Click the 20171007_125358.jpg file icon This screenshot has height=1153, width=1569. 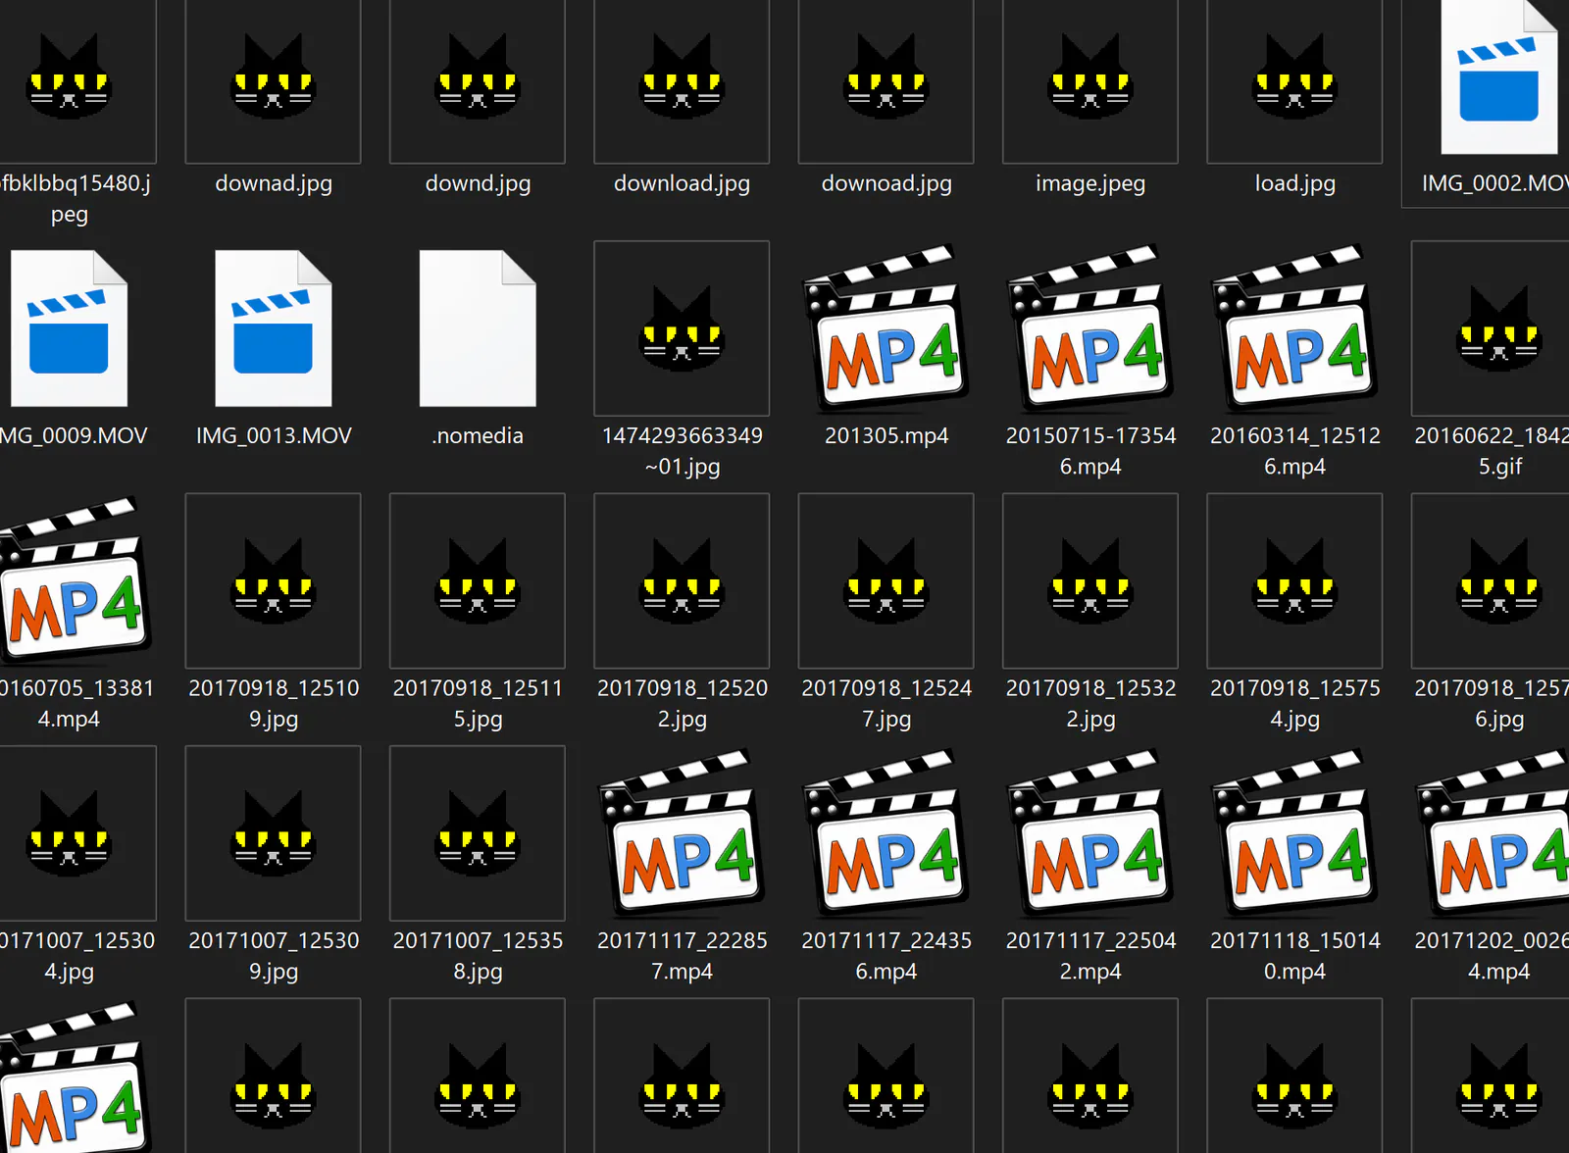pos(478,833)
